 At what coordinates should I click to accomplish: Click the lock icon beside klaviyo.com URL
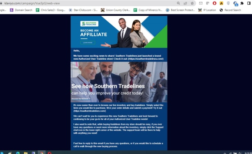pos(1,3)
